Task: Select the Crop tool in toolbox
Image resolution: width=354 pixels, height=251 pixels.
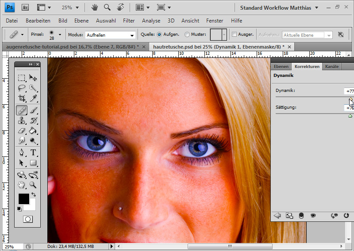Action: click(22, 98)
